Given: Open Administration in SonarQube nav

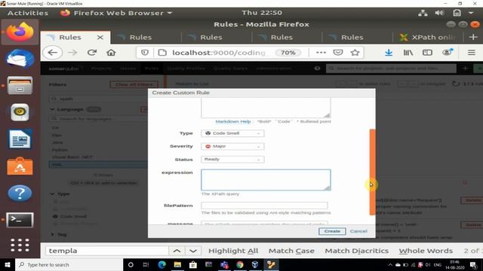Looking at the screenshot, I should pyautogui.click(x=273, y=69).
